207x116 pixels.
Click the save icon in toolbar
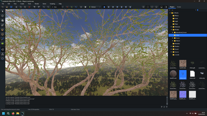click(x=11, y=7)
